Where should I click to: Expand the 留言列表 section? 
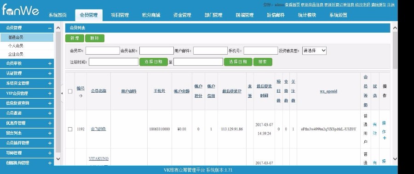[50, 133]
